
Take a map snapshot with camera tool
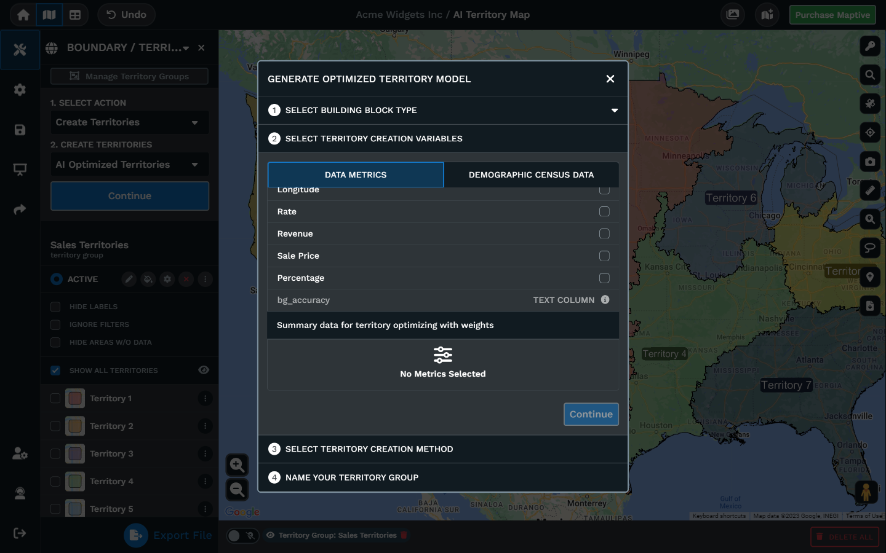click(x=870, y=162)
